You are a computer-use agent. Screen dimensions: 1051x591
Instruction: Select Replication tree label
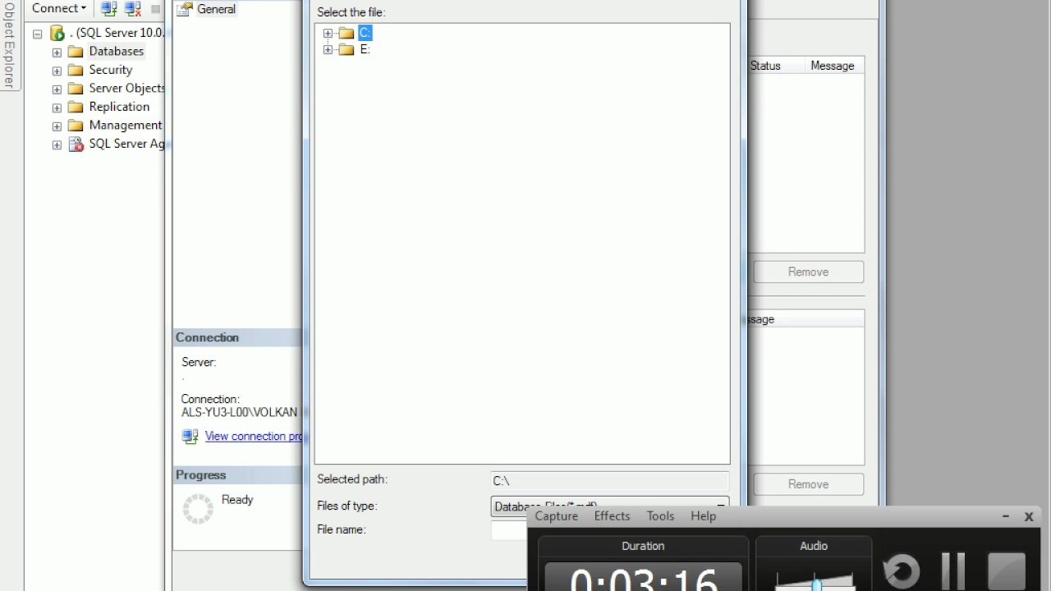click(119, 107)
